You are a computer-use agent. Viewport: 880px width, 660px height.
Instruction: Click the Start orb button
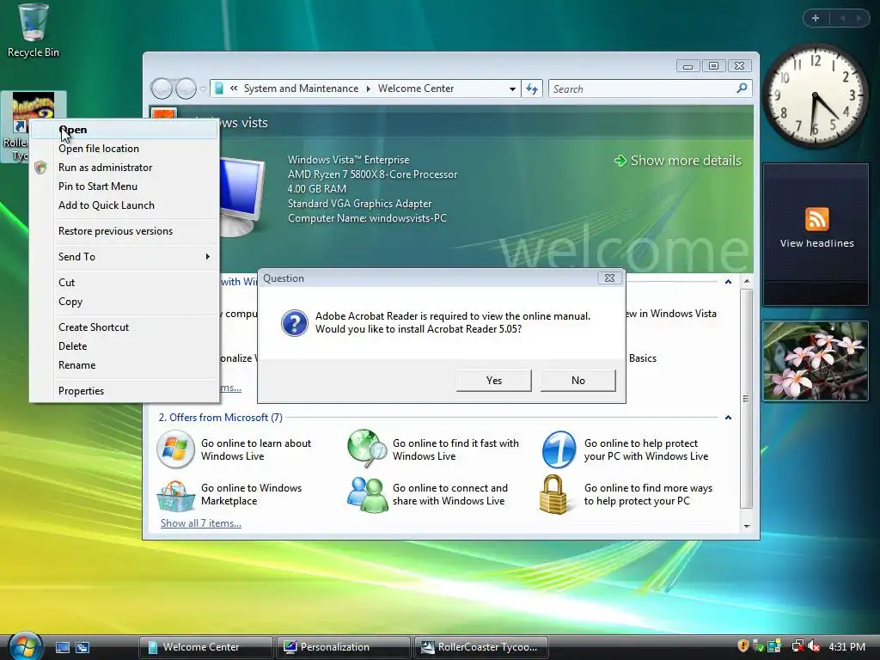coord(25,646)
